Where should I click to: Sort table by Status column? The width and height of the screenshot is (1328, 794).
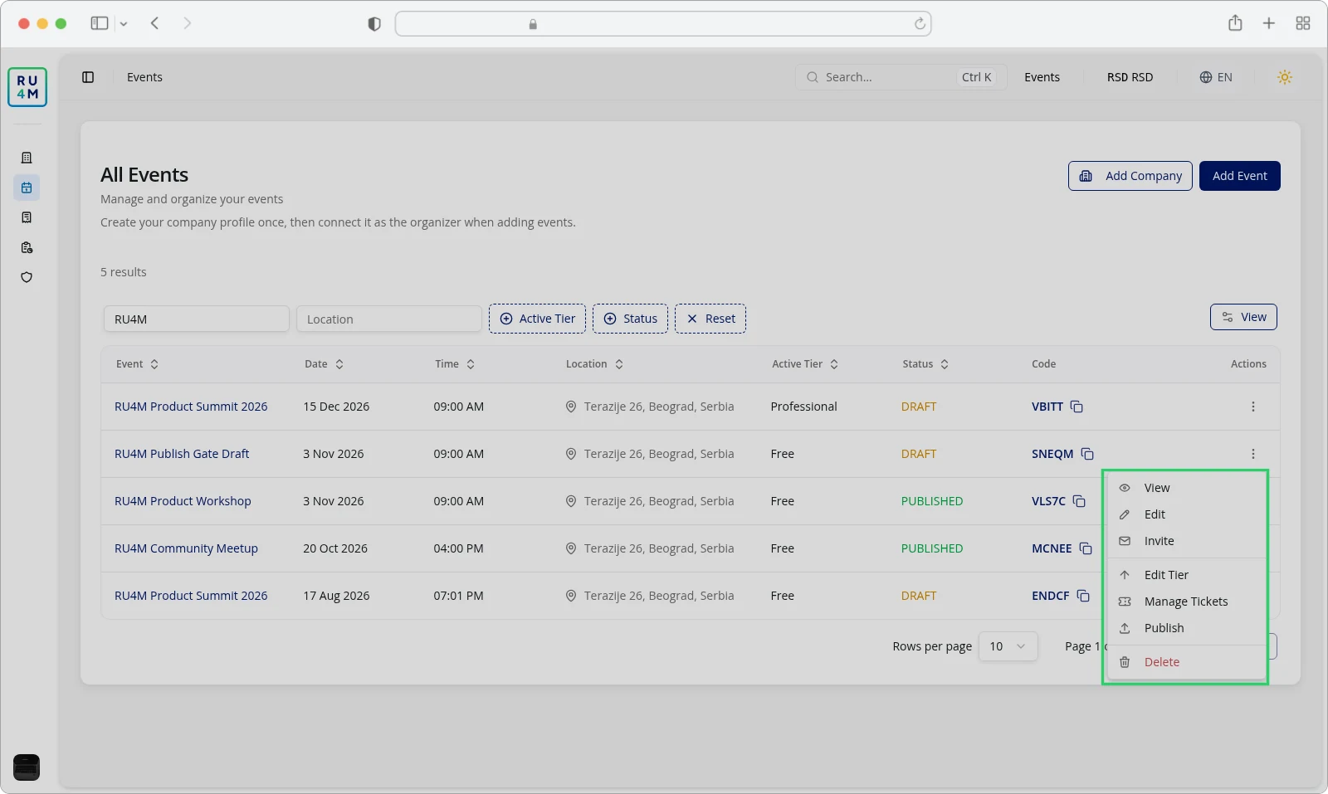pos(925,364)
